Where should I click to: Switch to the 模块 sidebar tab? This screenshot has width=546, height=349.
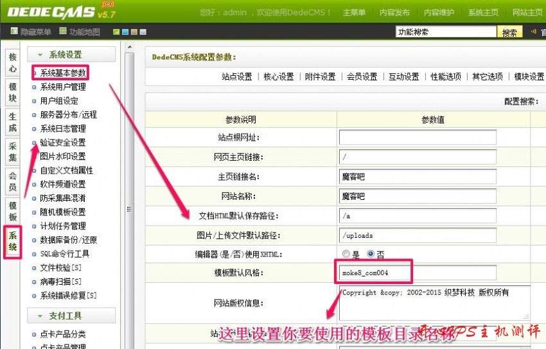[x=13, y=93]
